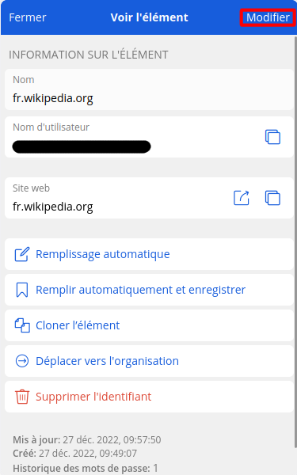Click the bookmark icon beside Remplir automatiquement
The width and height of the screenshot is (297, 475).
point(22,290)
